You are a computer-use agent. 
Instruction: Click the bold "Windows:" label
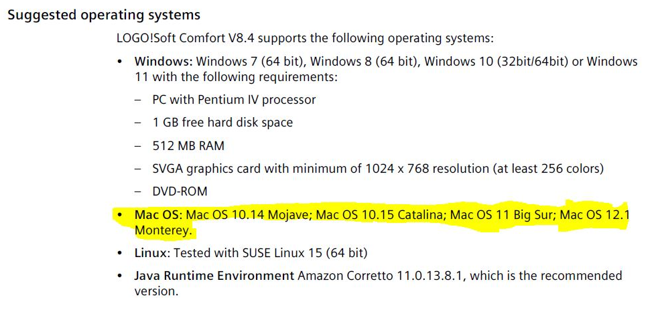pos(164,62)
